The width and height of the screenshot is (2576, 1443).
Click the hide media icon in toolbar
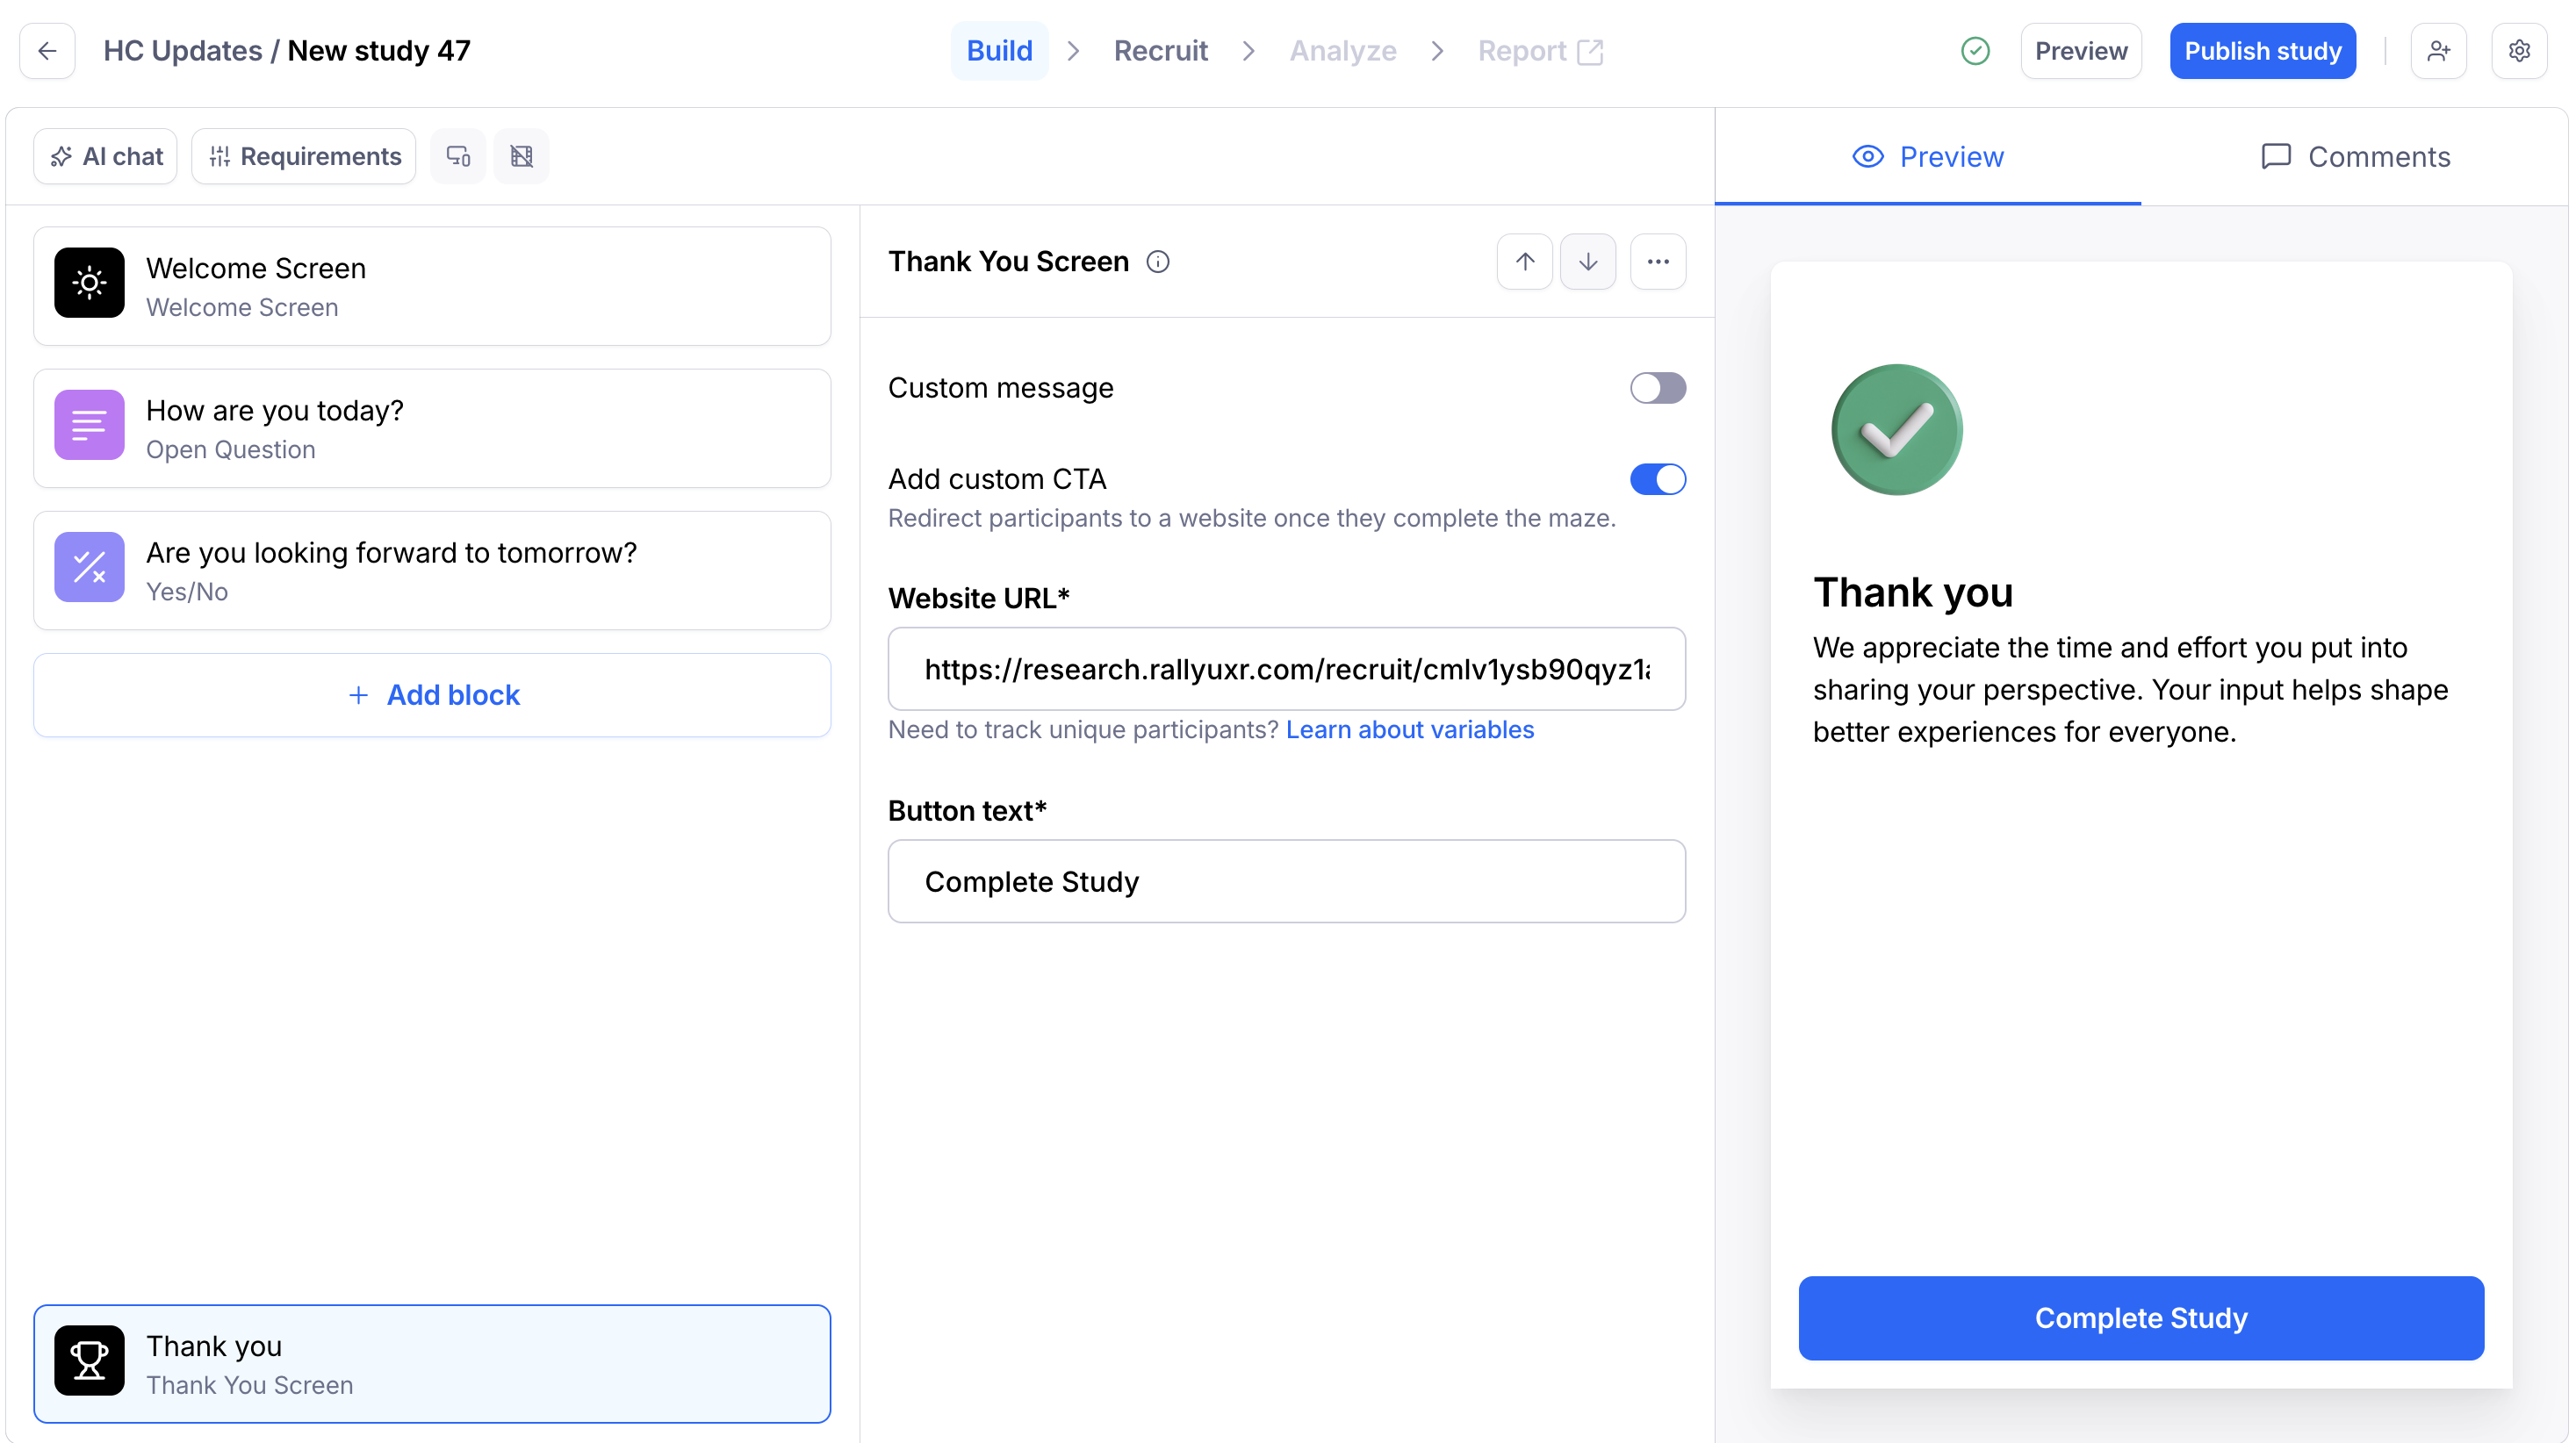point(521,156)
